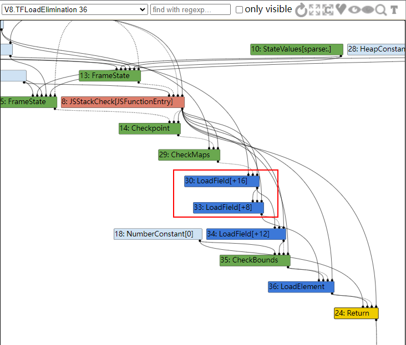Click the 10: StateValues[sparse:.] node
Viewport: 406px width, 345px height.
tap(296, 50)
